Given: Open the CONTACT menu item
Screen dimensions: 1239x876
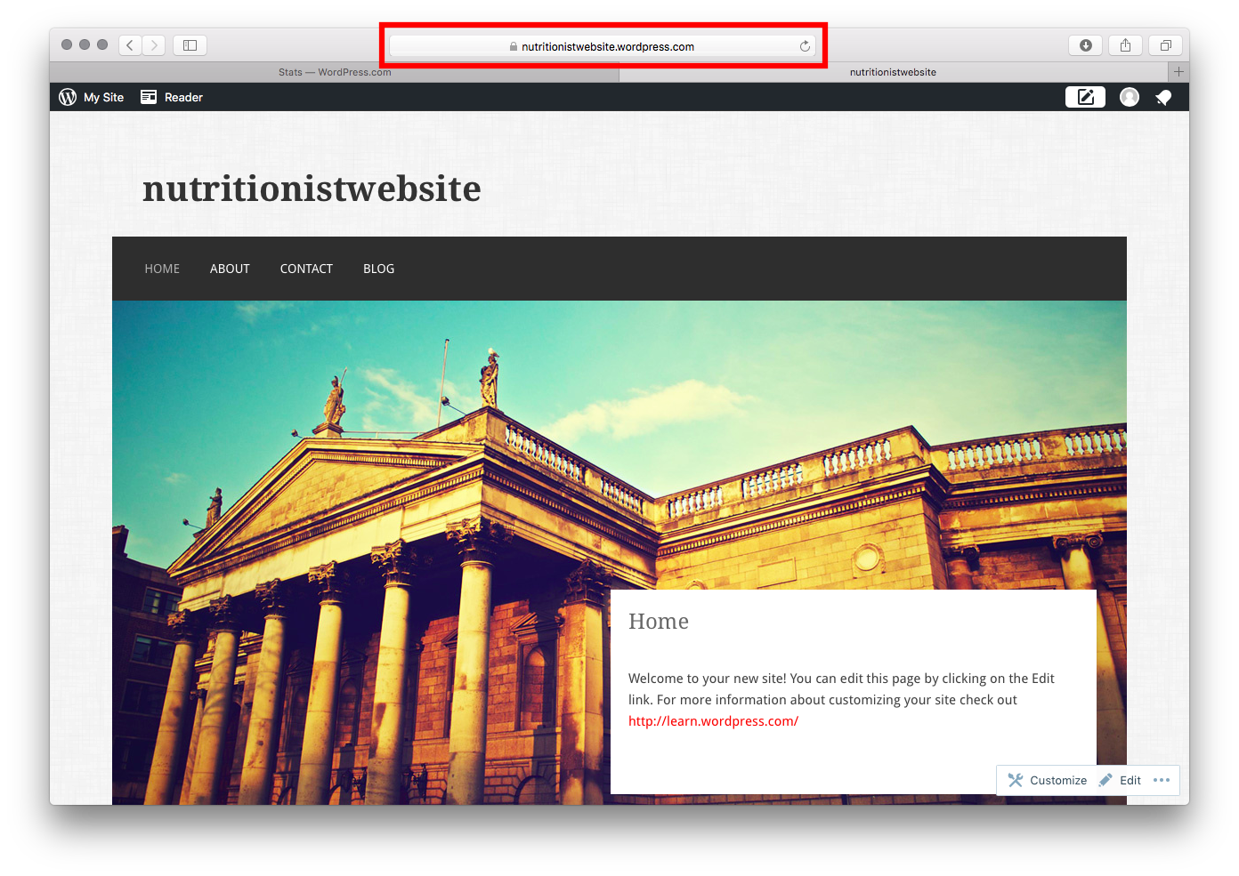Looking at the screenshot, I should pos(306,269).
